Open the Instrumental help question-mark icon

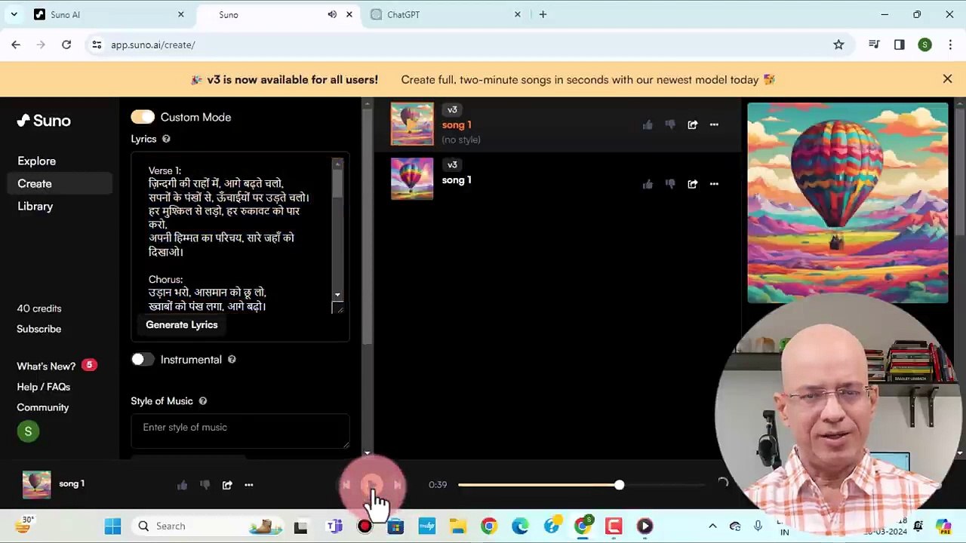coord(232,360)
